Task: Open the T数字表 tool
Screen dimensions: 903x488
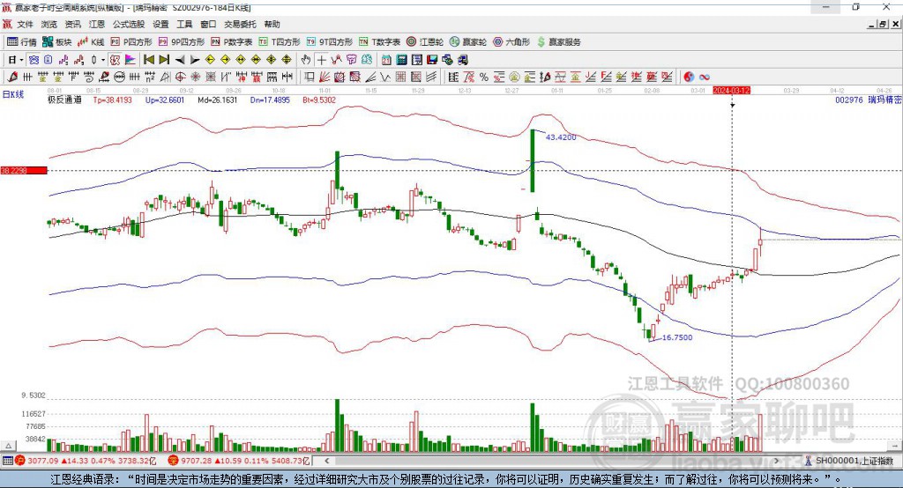Action: click(x=379, y=42)
